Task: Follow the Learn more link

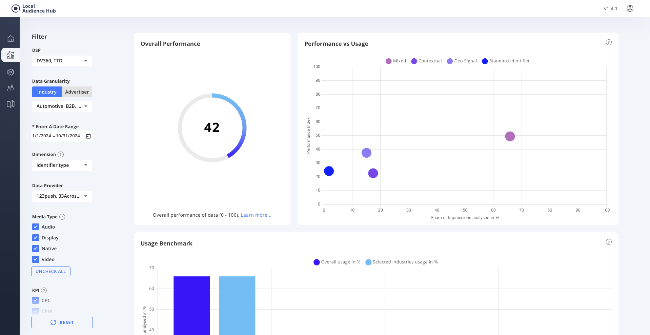Action: [256, 215]
